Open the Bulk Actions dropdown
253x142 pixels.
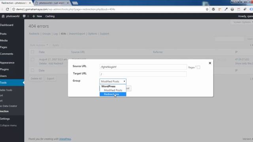[x=39, y=45]
